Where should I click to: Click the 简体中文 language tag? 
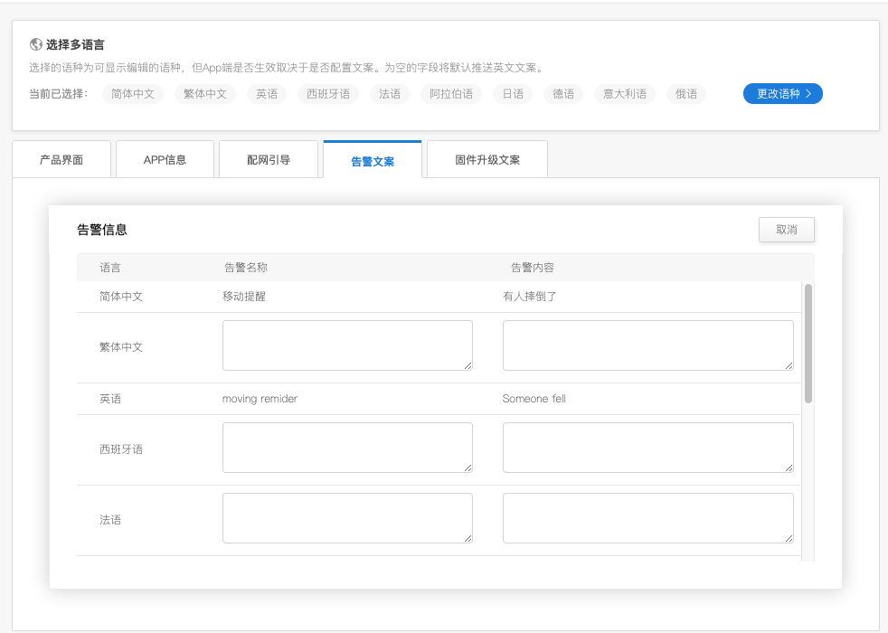133,94
